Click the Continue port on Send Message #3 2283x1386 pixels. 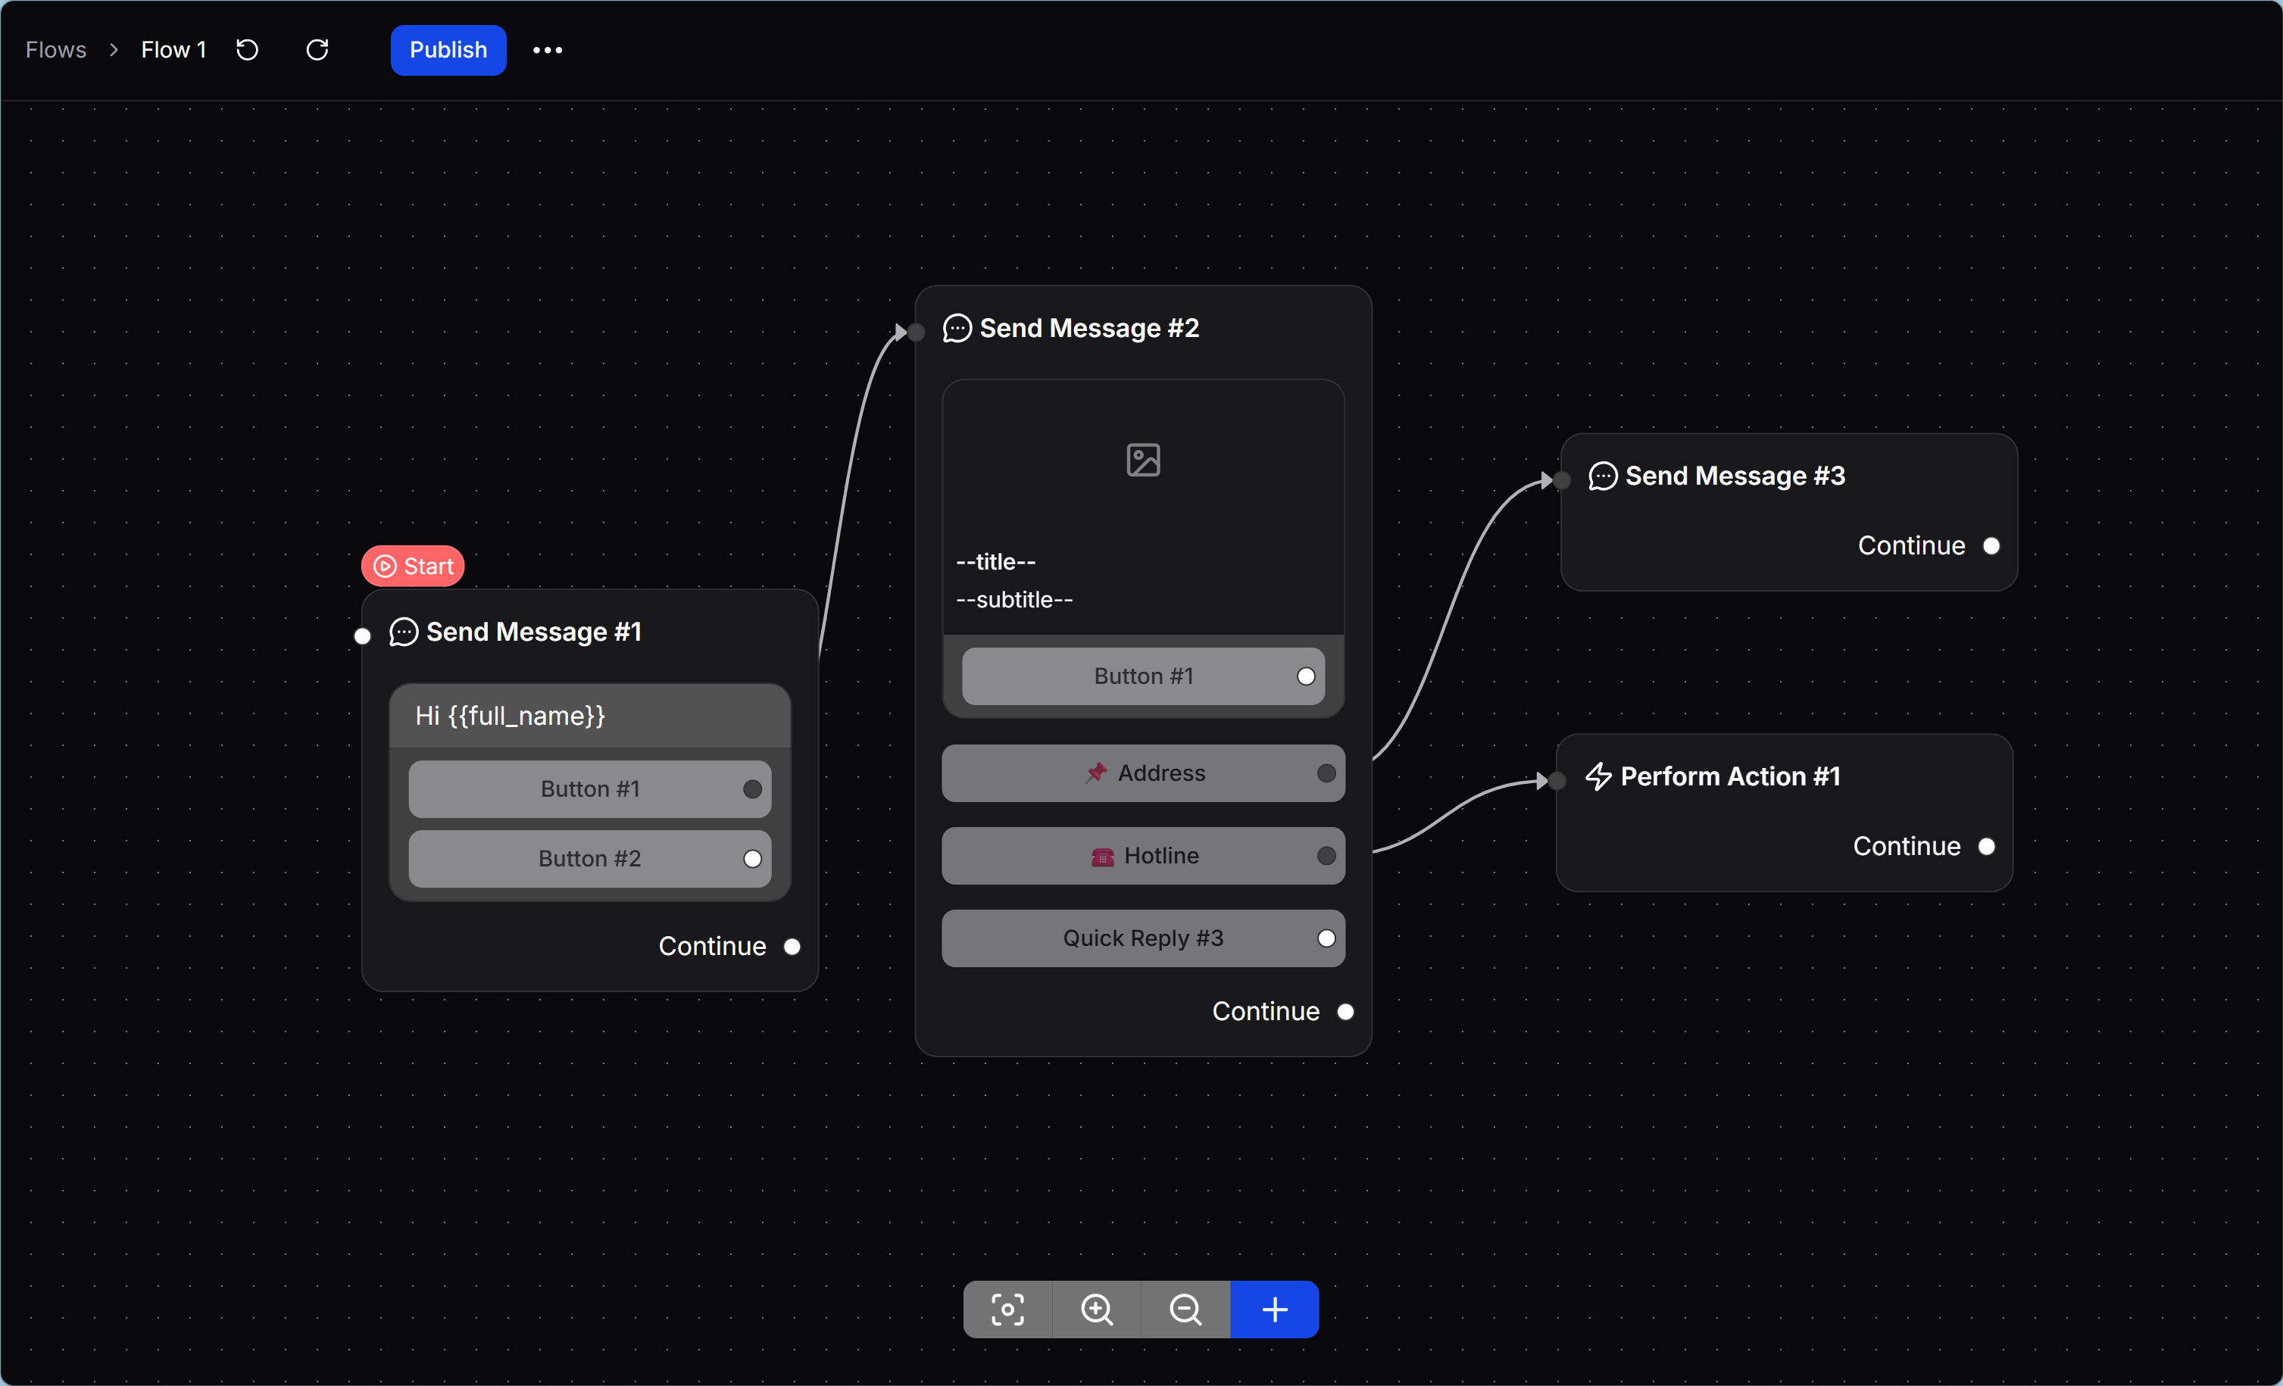1992,546
